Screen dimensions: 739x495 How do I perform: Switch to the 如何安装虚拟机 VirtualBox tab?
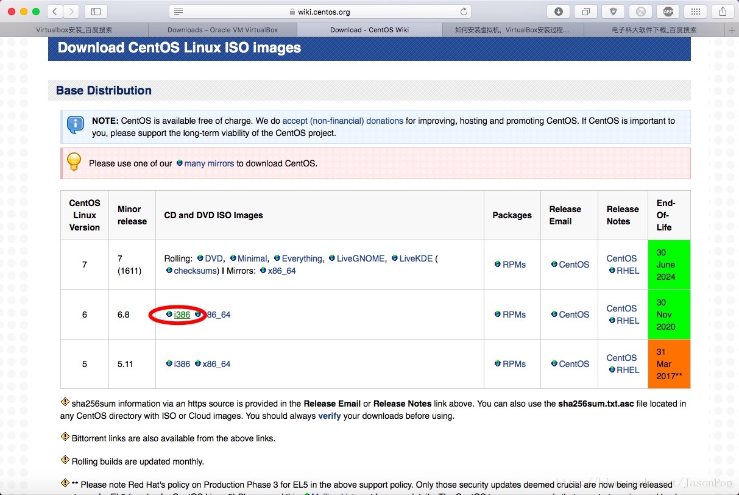click(x=512, y=30)
